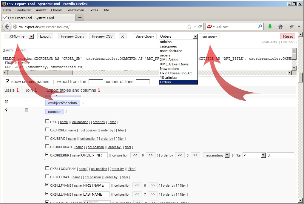Go back with the browser back arrow
Image resolution: width=304 pixels, height=204 pixels.
(7, 27)
